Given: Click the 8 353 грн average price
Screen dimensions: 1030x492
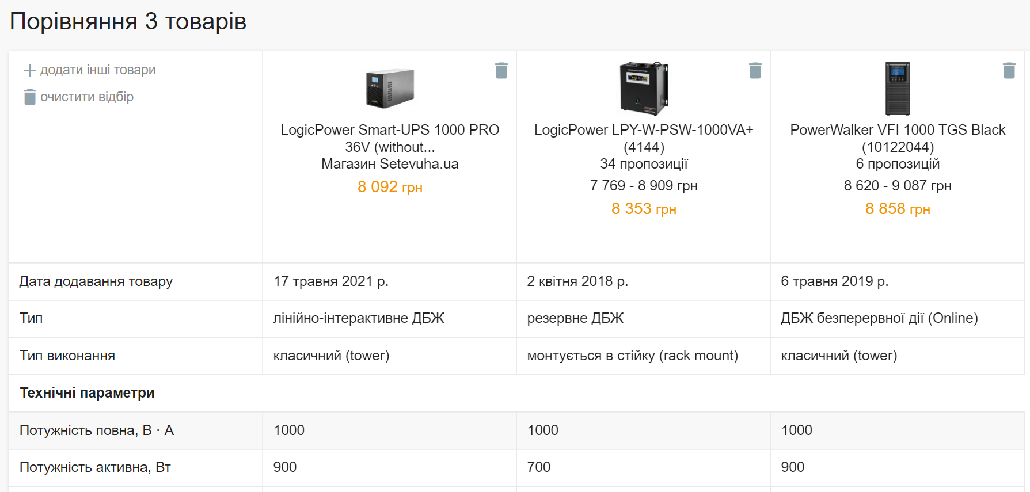Looking at the screenshot, I should [644, 209].
